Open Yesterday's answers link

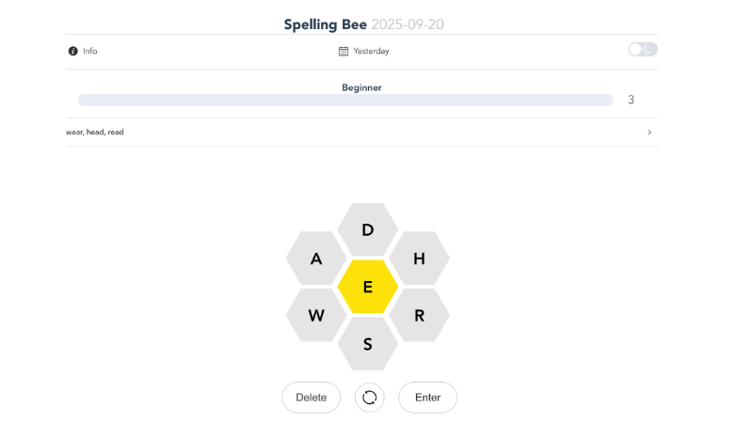(371, 51)
